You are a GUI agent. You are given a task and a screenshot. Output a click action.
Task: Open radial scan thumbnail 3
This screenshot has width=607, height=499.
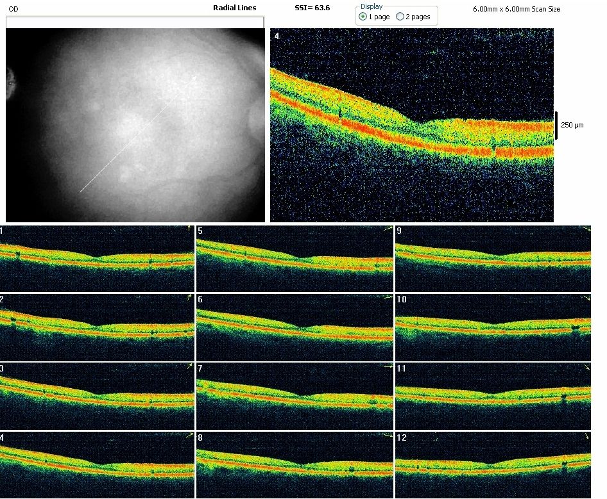coord(97,396)
